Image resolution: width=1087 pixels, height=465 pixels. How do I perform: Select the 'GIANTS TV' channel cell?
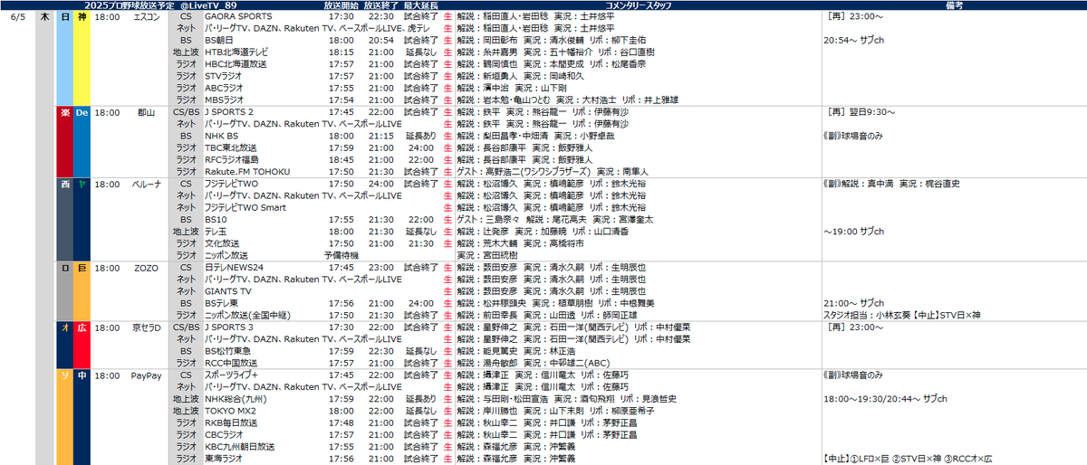(x=227, y=291)
